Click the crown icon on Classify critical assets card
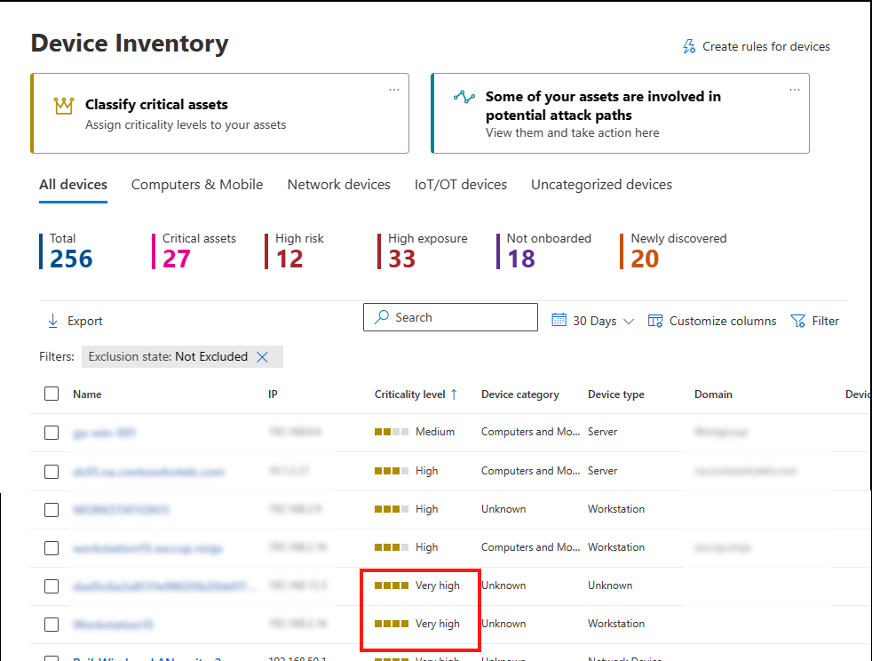 point(62,105)
